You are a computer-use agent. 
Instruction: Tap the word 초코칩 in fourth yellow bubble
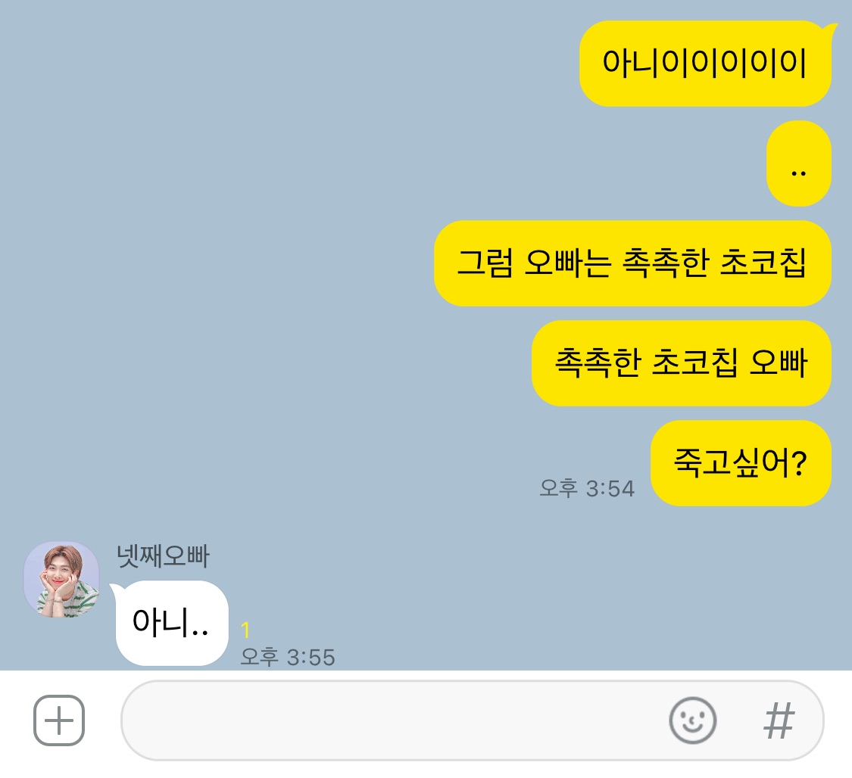tap(694, 363)
